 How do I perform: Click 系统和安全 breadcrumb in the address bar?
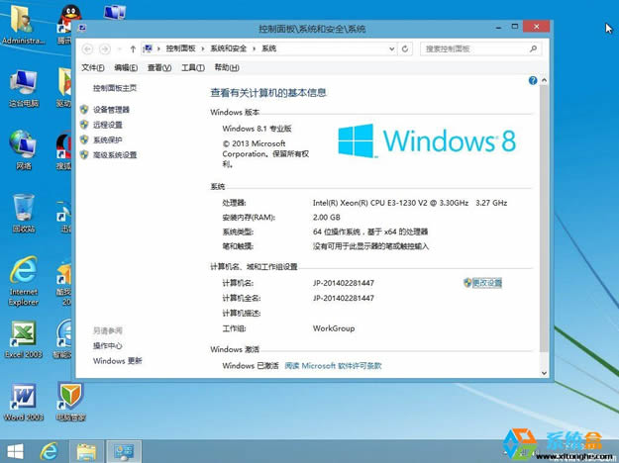228,48
